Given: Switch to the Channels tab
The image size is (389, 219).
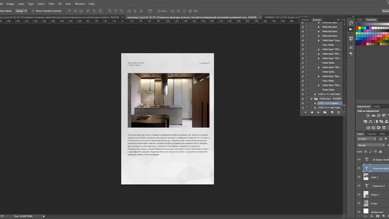Looking at the screenshot, I should [371, 134].
